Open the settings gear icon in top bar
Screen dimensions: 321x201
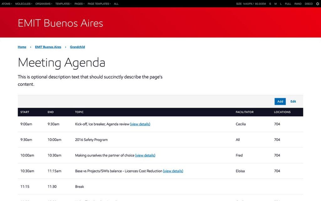pos(317,4)
